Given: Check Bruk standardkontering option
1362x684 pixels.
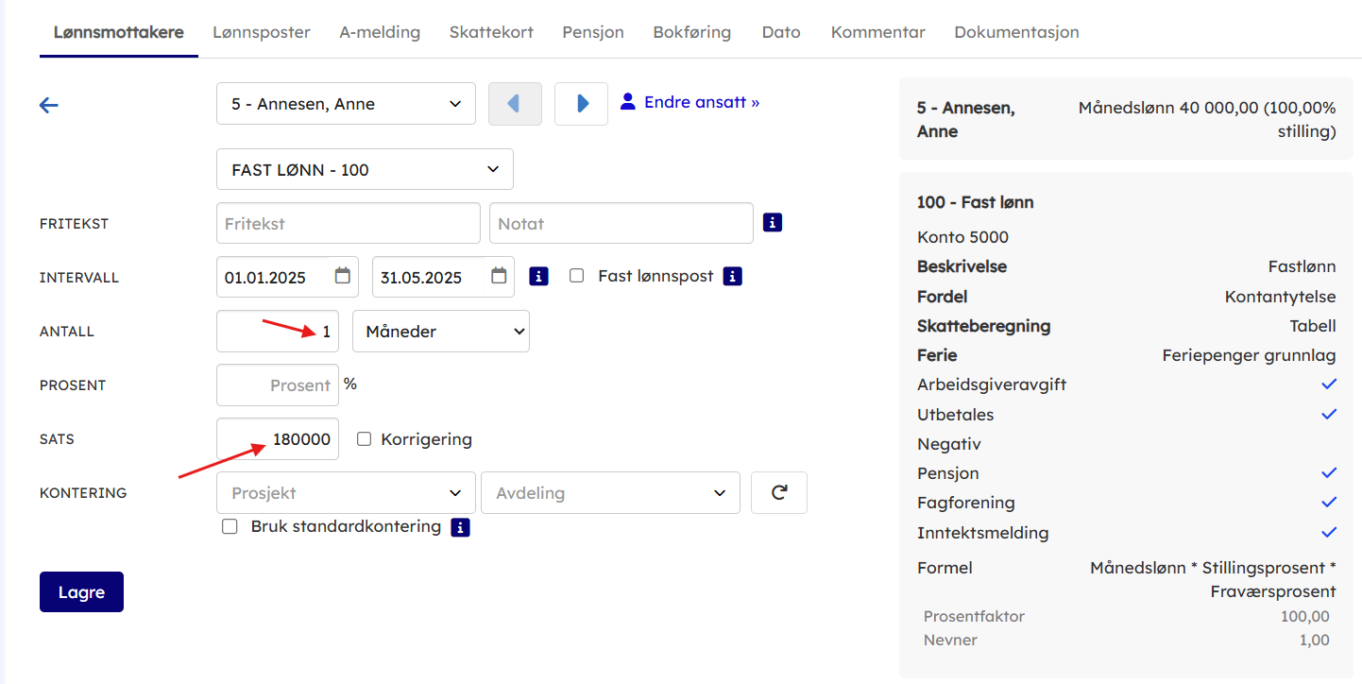Looking at the screenshot, I should tap(230, 527).
